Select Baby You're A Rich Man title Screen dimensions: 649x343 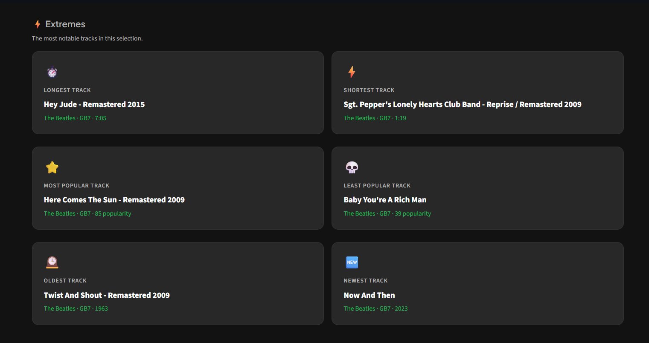click(x=385, y=200)
